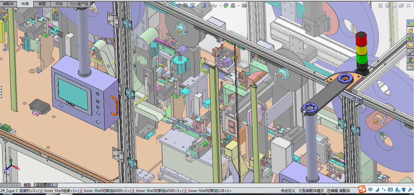Toggle Chinese input mode 中 indicator
The width and height of the screenshot is (414, 195).
point(371,190)
